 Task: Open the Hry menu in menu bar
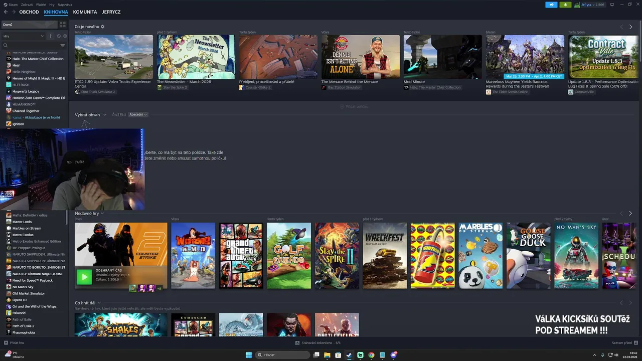click(x=52, y=5)
